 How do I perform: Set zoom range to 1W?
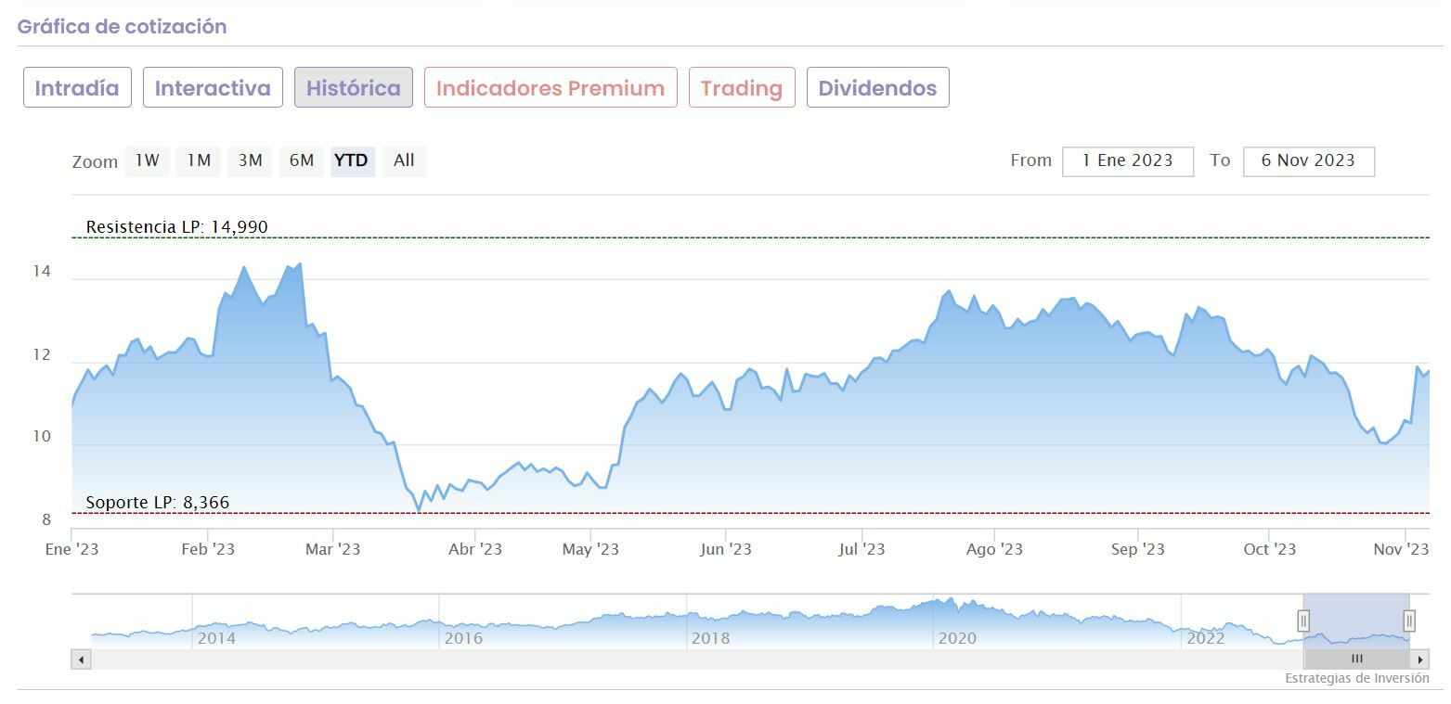click(148, 160)
